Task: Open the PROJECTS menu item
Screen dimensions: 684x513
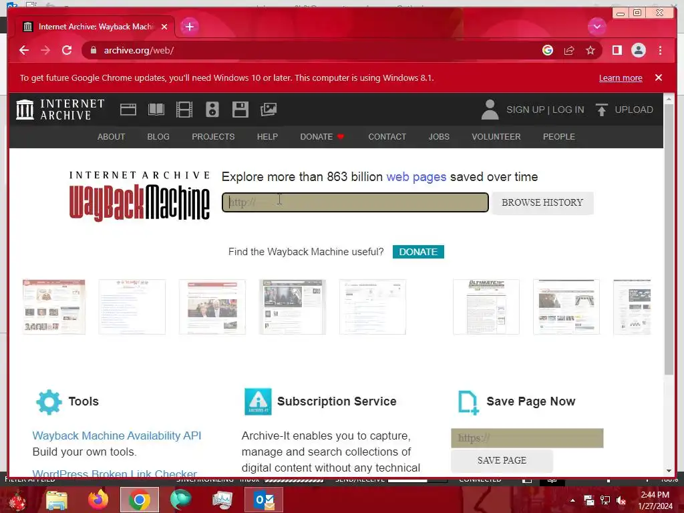Action: click(213, 136)
